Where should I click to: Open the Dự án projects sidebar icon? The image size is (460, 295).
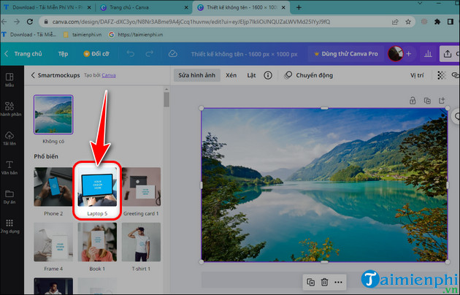tap(9, 196)
